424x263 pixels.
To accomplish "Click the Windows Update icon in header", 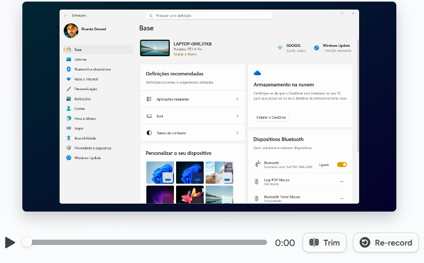I will (x=317, y=48).
